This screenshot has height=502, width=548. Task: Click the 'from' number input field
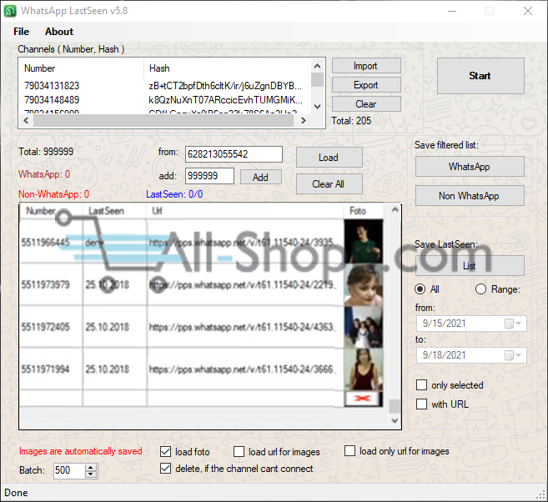click(234, 154)
